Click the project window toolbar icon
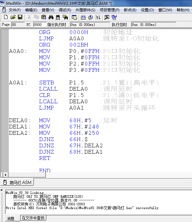This screenshot has height=222, width=192. 74,17
